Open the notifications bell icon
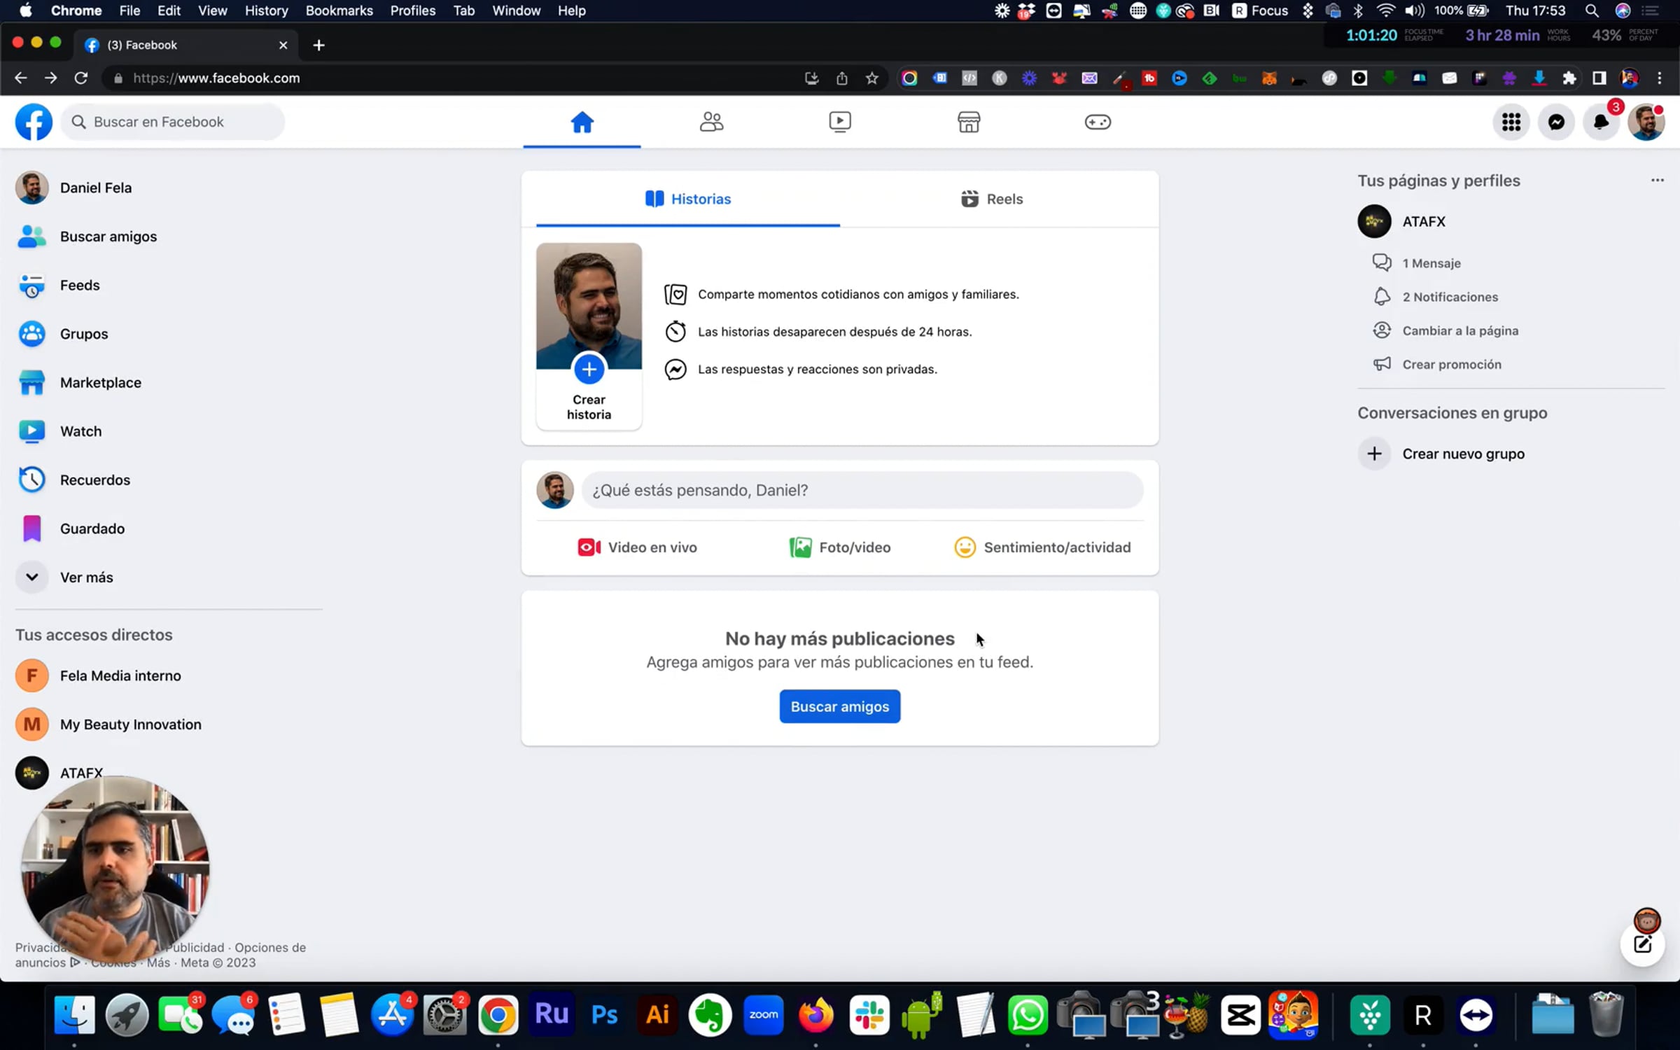The image size is (1680, 1050). [1601, 122]
